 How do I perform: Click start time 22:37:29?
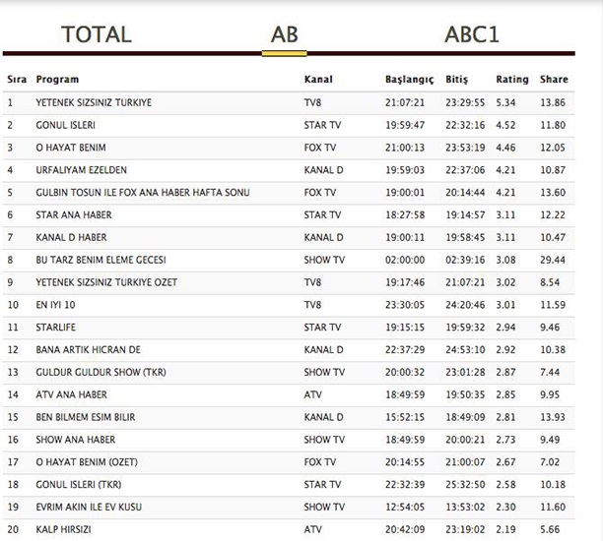[x=405, y=350]
